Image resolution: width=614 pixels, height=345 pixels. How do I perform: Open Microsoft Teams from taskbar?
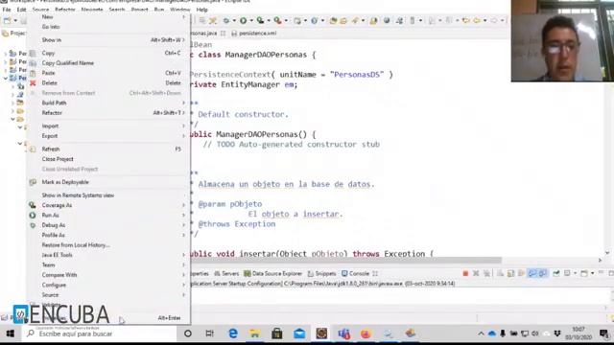tap(344, 333)
